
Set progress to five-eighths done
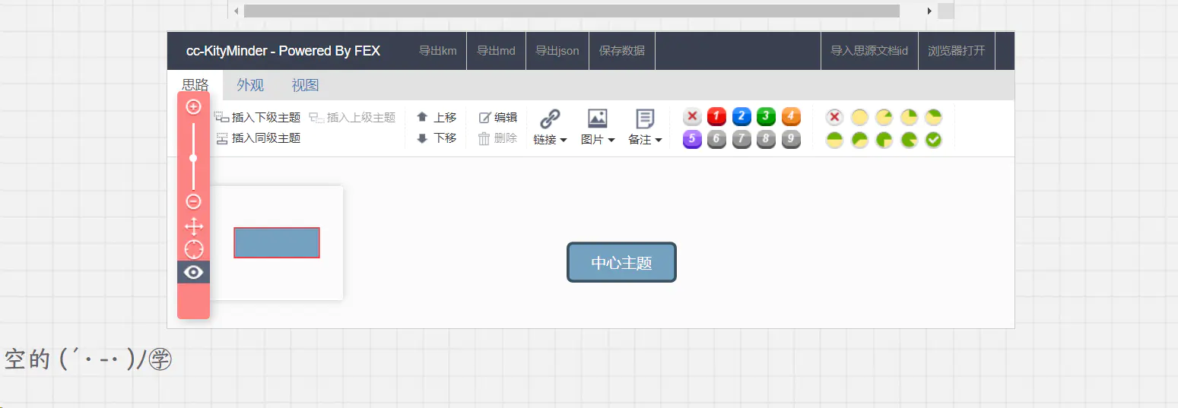coord(859,140)
